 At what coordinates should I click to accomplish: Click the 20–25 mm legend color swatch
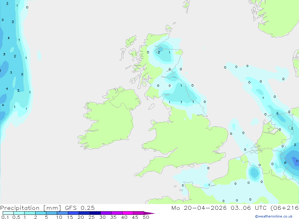(84, 213)
